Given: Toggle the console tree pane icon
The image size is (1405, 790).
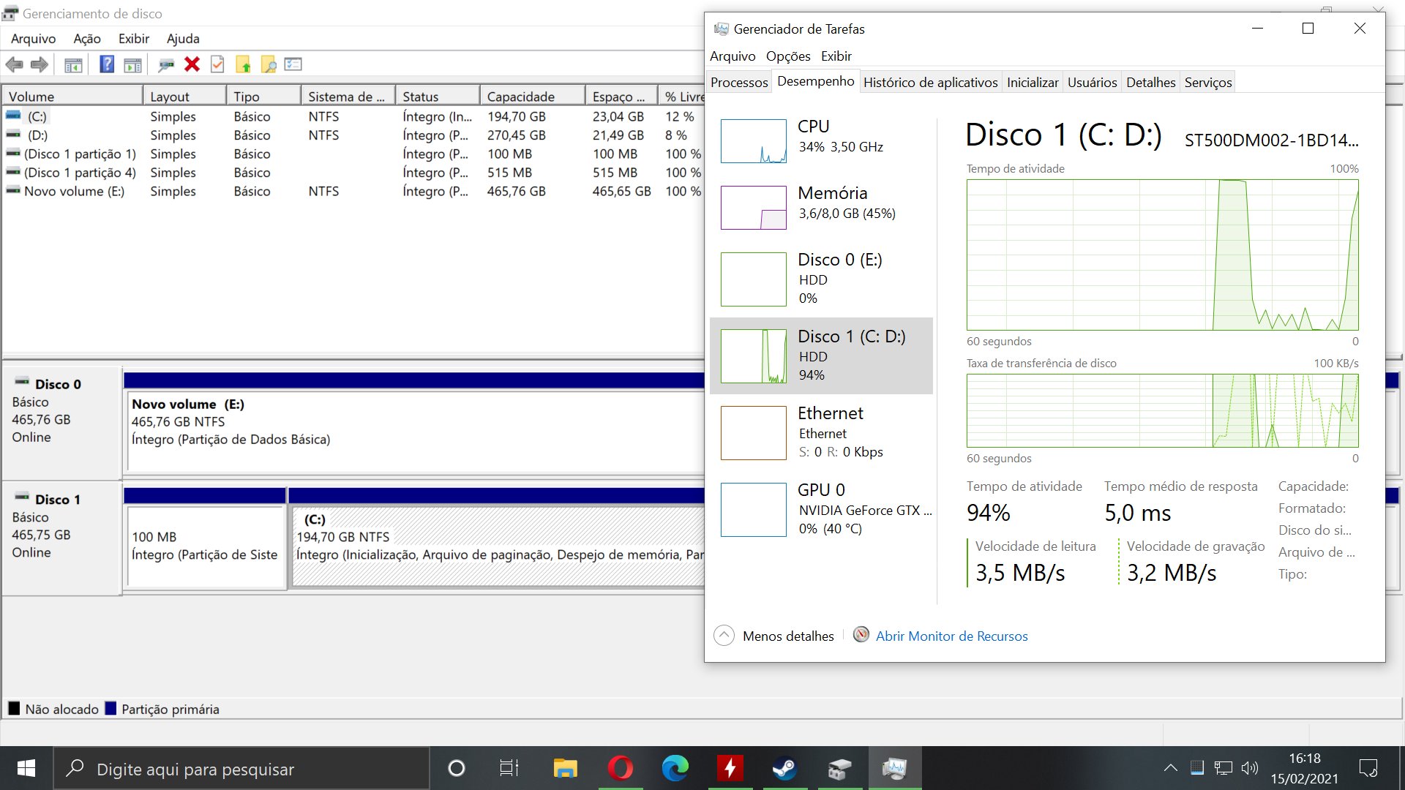Looking at the screenshot, I should click(x=73, y=65).
